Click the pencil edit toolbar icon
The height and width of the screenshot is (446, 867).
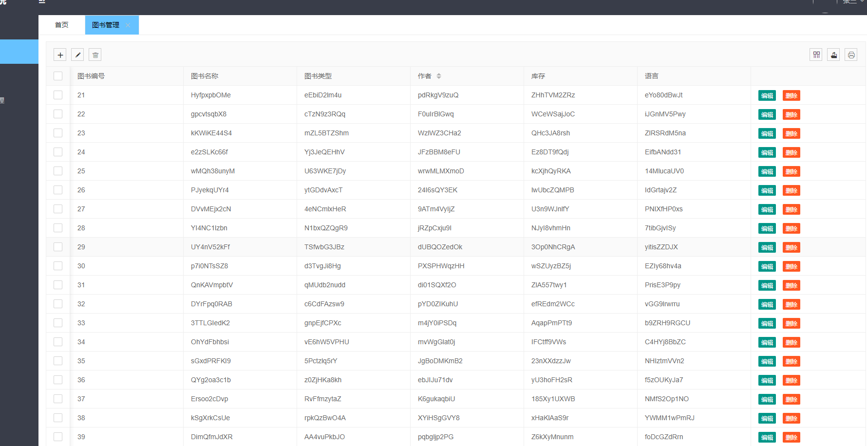click(77, 55)
